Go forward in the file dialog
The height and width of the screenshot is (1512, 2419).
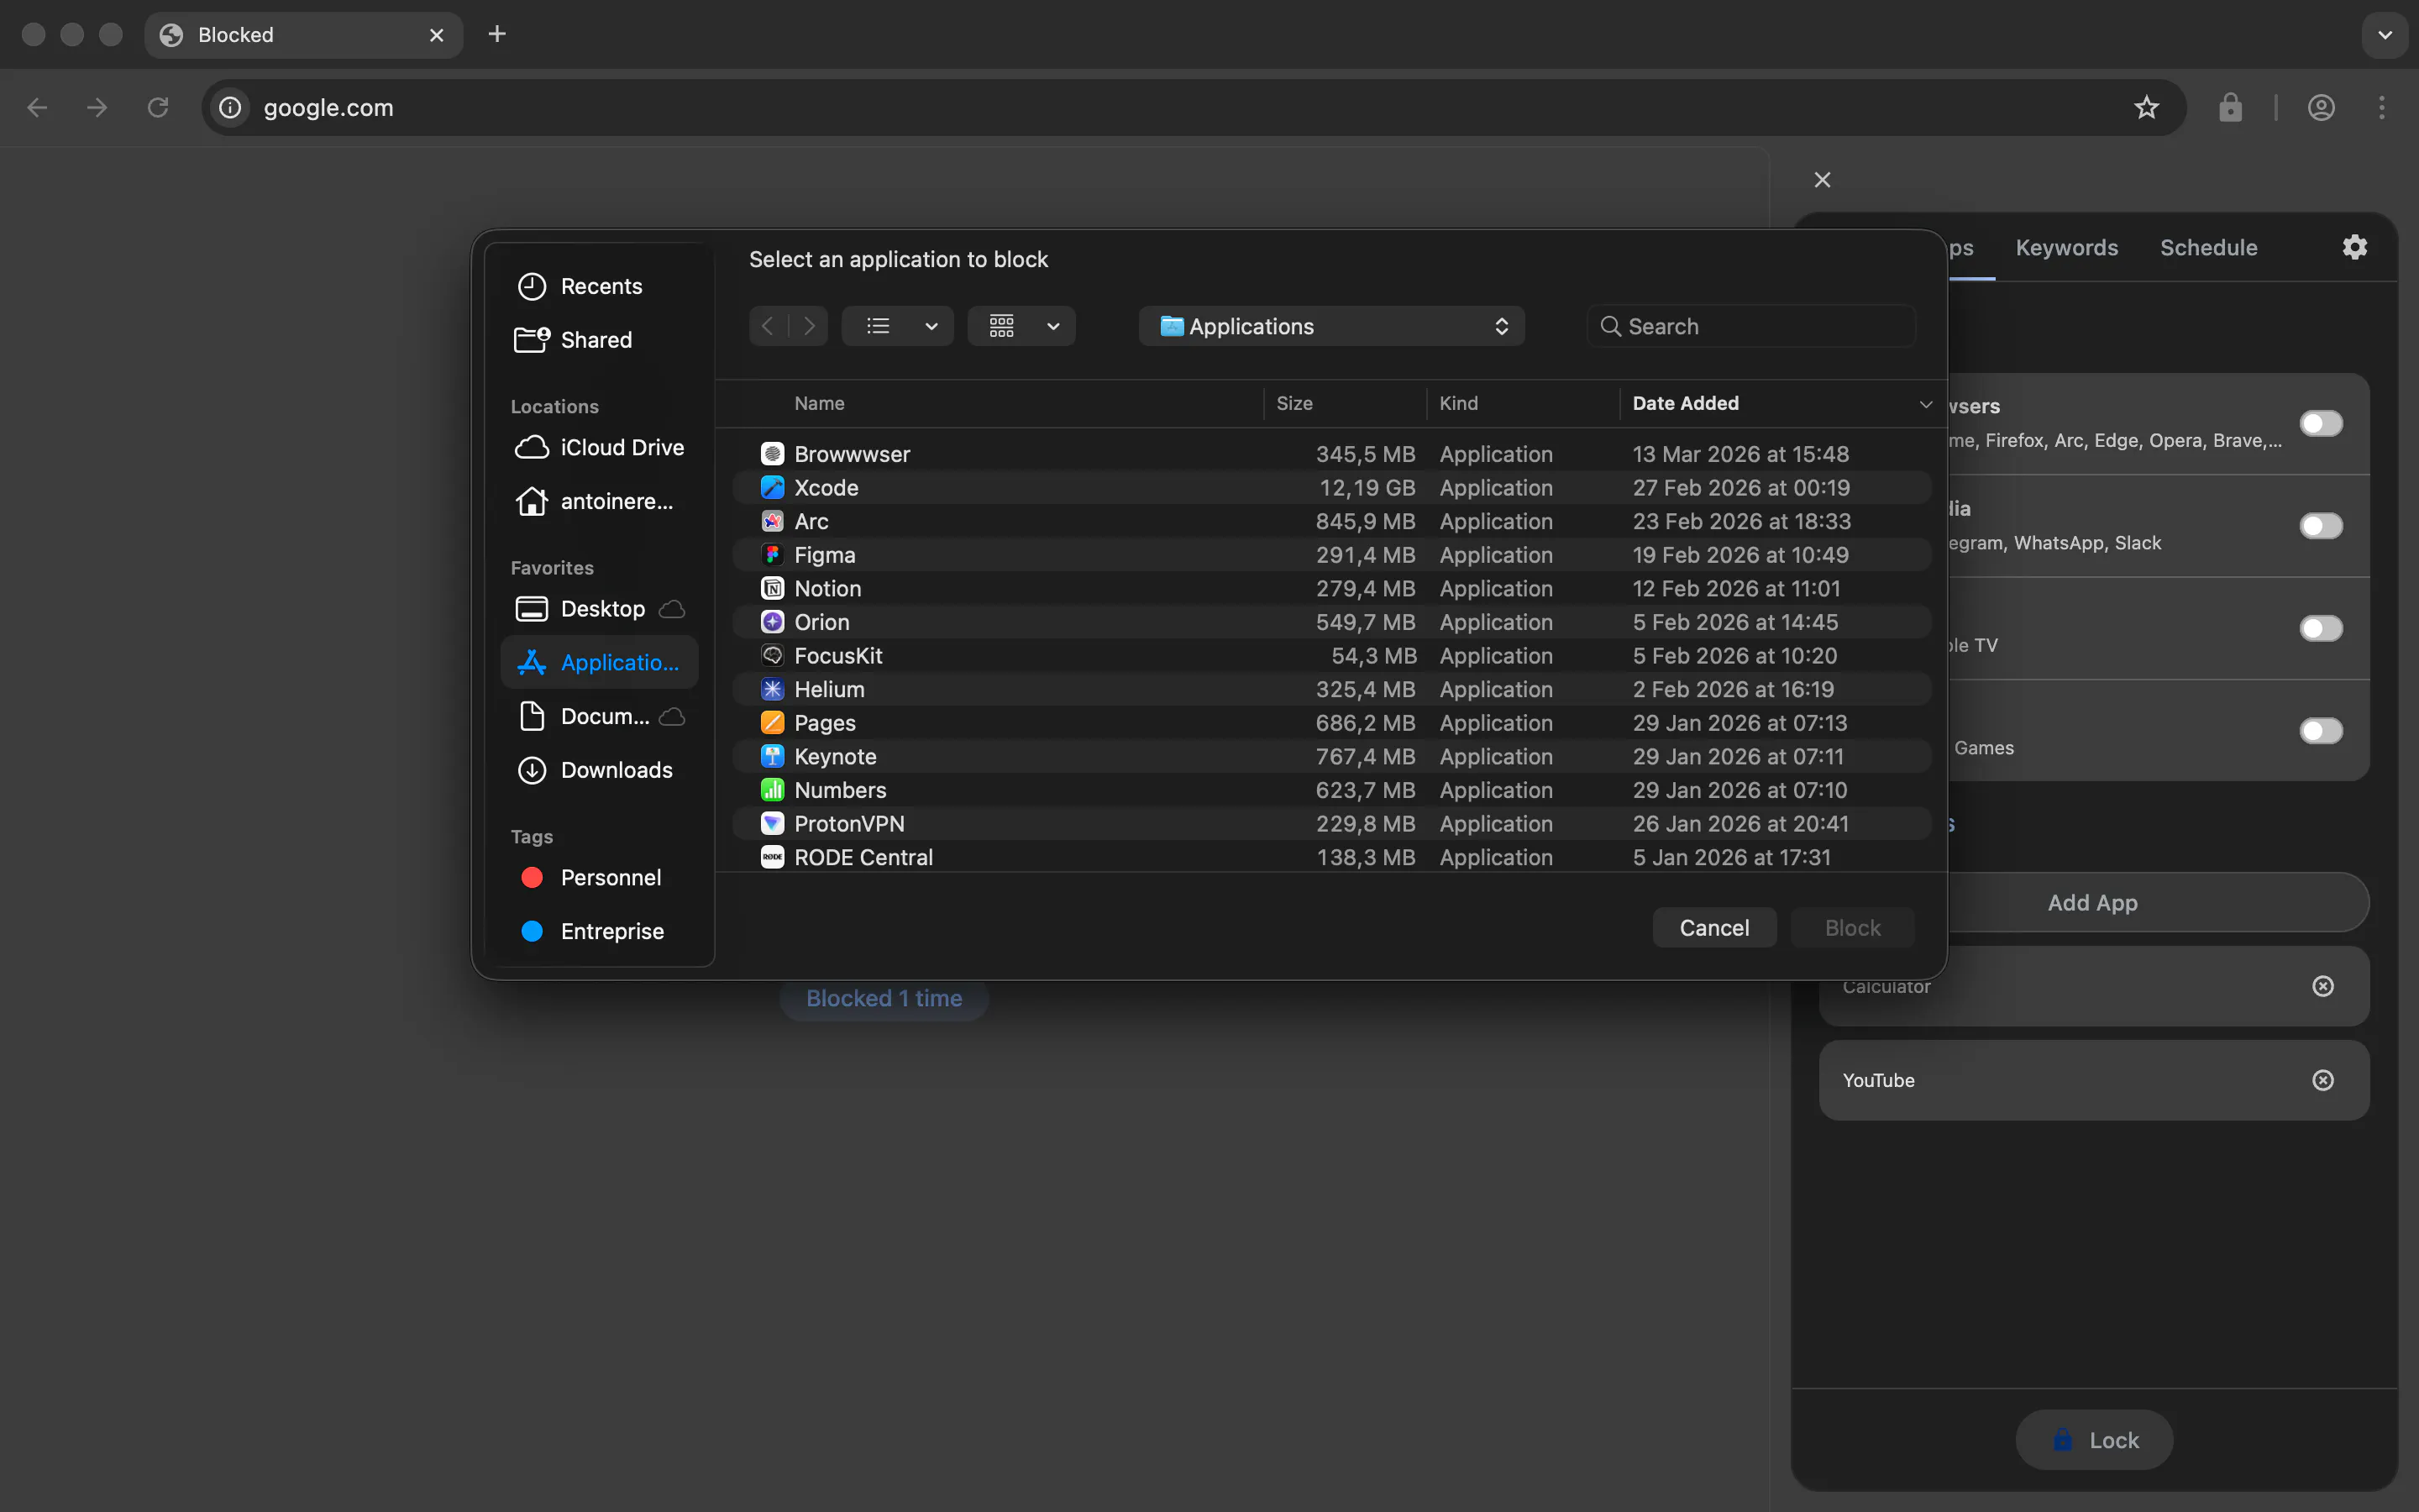click(x=809, y=326)
